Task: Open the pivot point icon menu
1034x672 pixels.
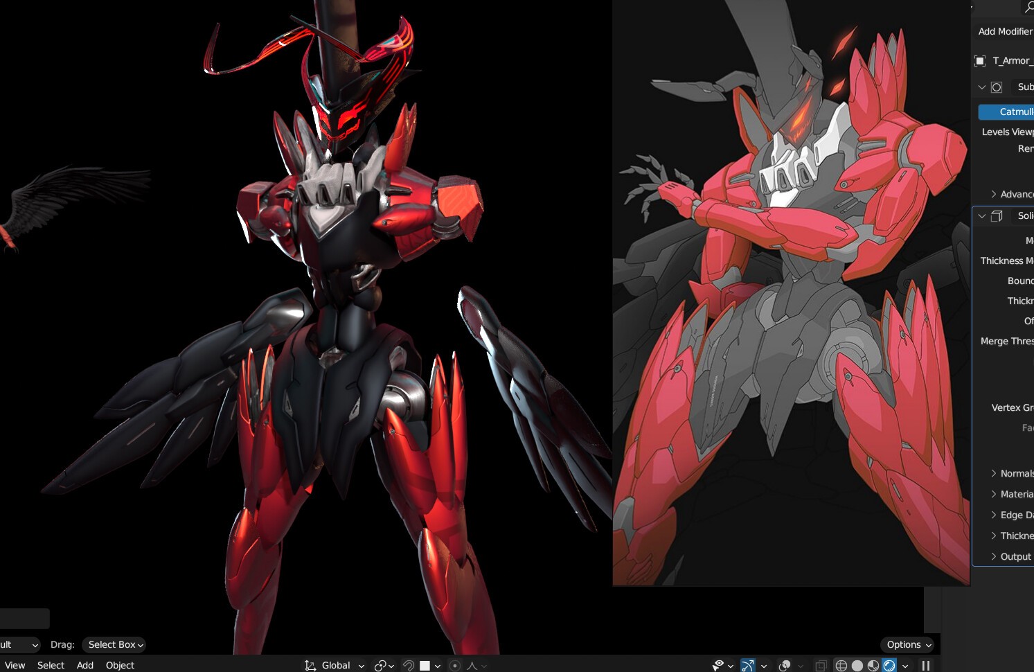Action: 384,665
